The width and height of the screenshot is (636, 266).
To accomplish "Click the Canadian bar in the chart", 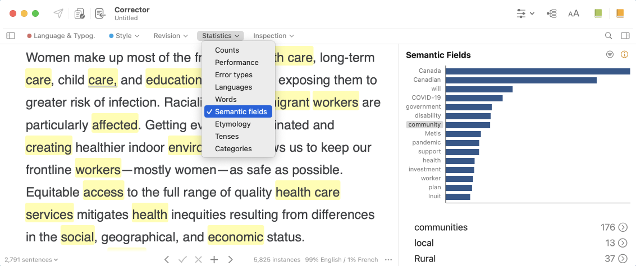I will point(521,80).
